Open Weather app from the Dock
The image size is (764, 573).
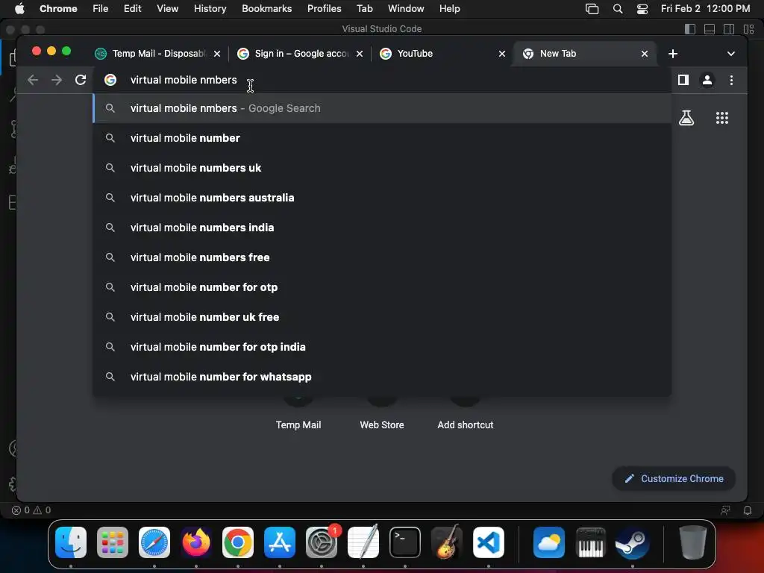coord(548,542)
